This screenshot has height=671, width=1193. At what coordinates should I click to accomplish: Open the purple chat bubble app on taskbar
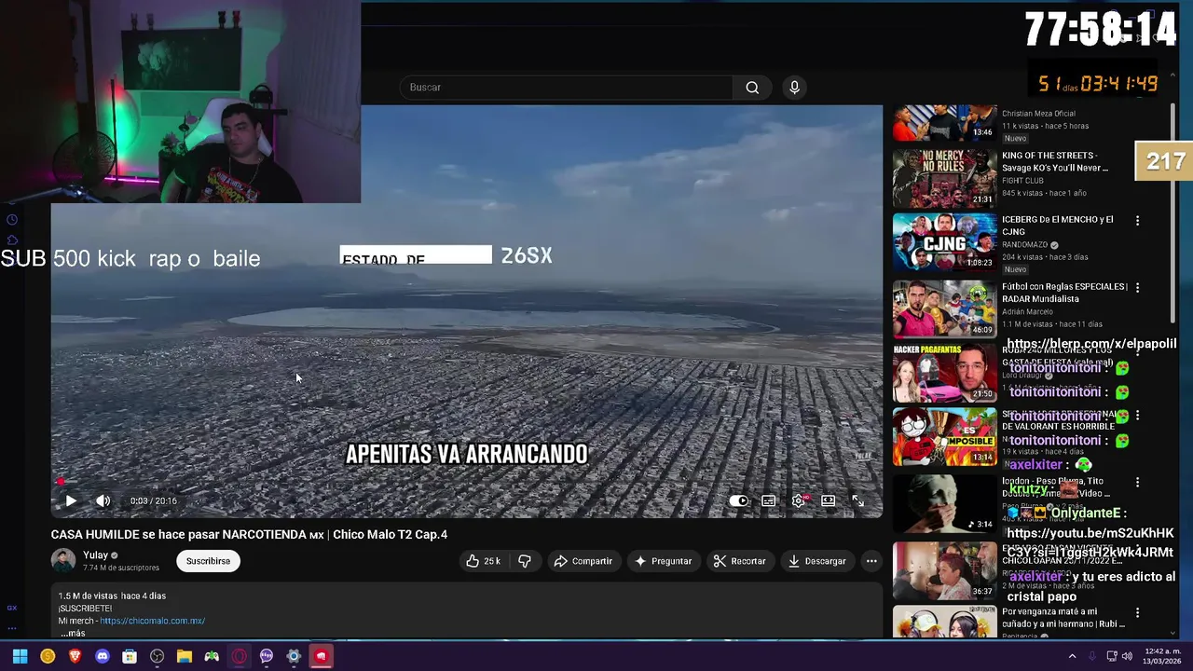[267, 656]
